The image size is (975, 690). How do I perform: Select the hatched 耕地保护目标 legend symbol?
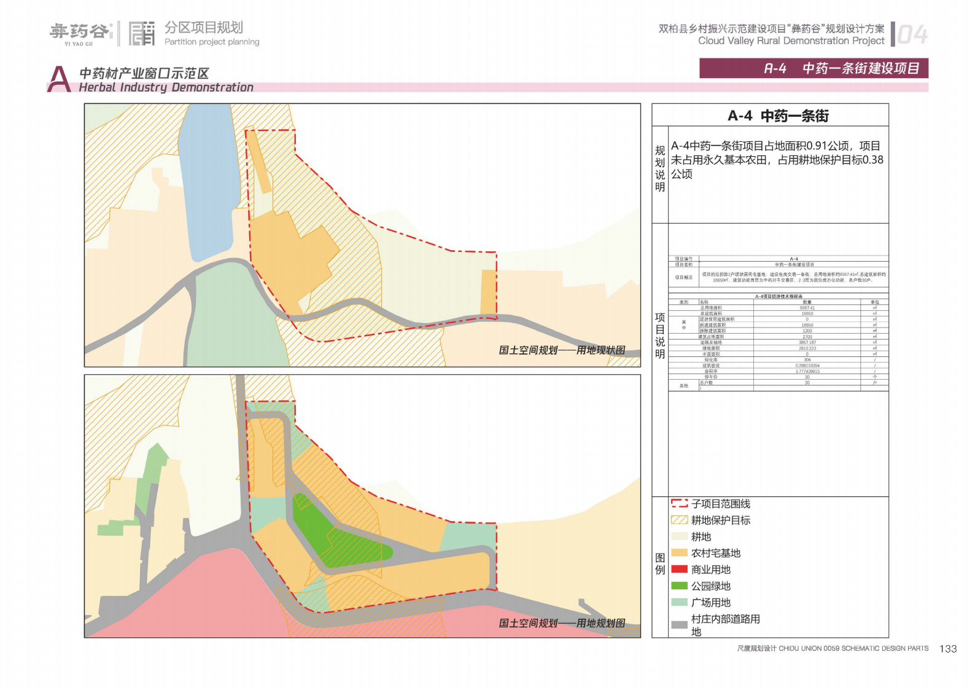coord(679,520)
